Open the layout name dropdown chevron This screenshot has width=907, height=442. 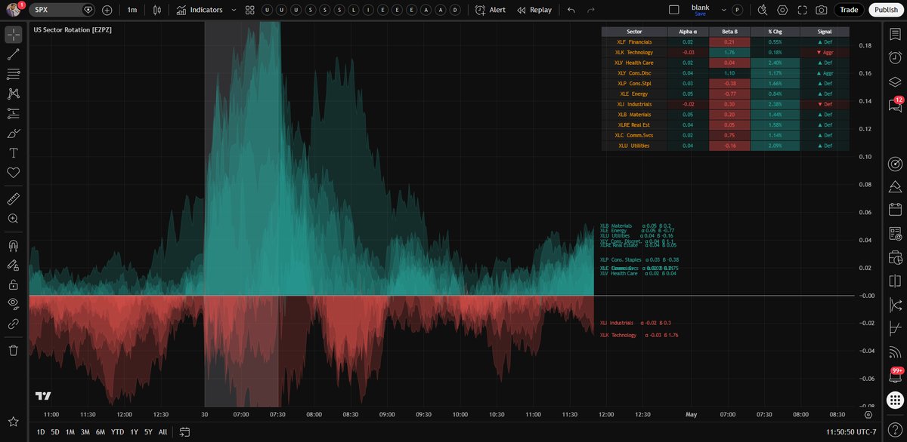tap(724, 10)
